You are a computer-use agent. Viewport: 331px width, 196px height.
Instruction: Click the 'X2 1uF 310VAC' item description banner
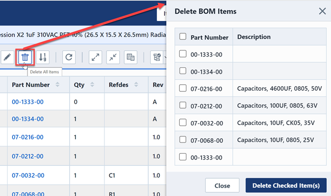click(x=83, y=35)
